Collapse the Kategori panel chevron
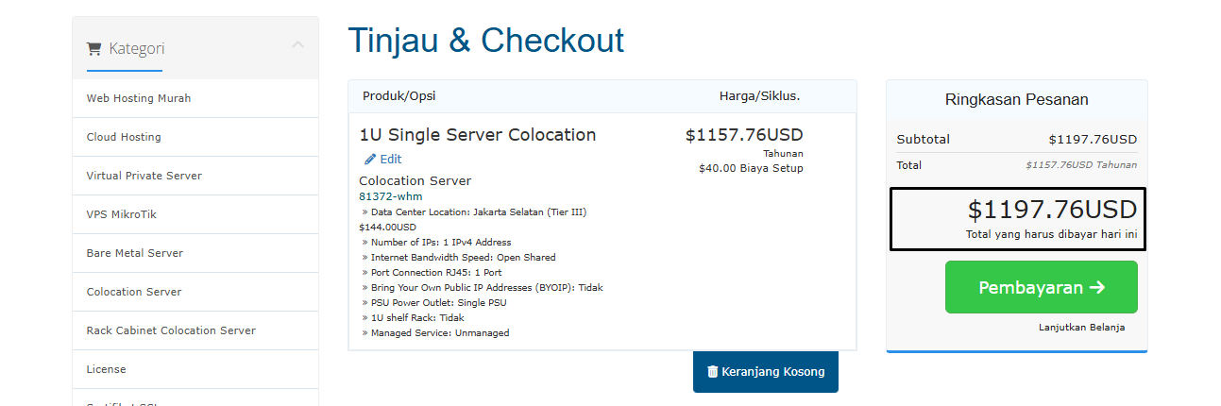This screenshot has width=1221, height=406. pos(297,44)
